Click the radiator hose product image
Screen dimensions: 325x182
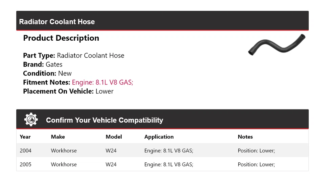(277, 45)
